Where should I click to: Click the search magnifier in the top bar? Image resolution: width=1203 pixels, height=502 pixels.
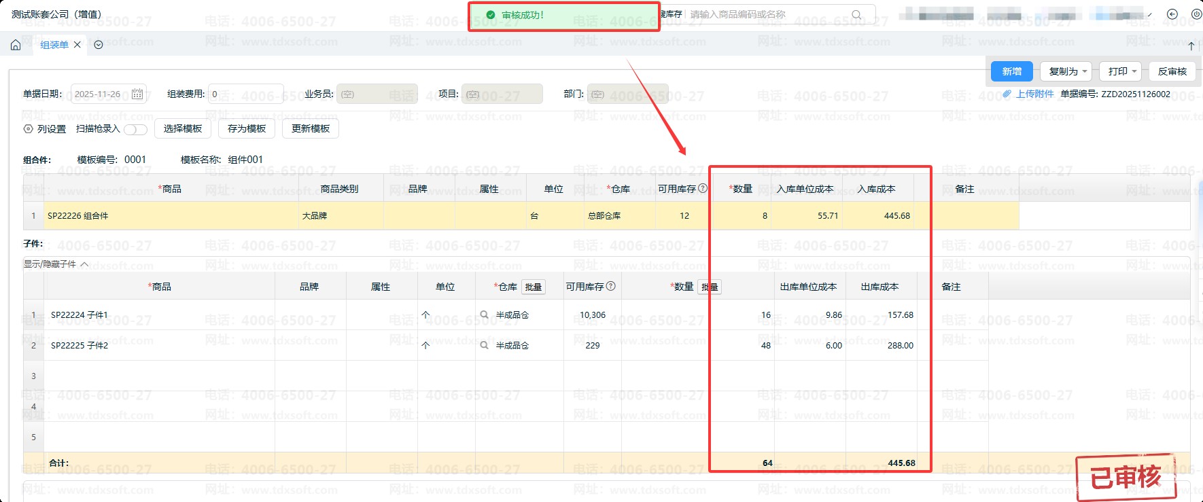click(x=856, y=14)
